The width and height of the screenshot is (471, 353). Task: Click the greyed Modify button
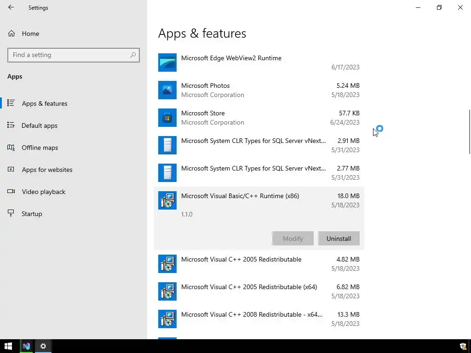coord(293,239)
